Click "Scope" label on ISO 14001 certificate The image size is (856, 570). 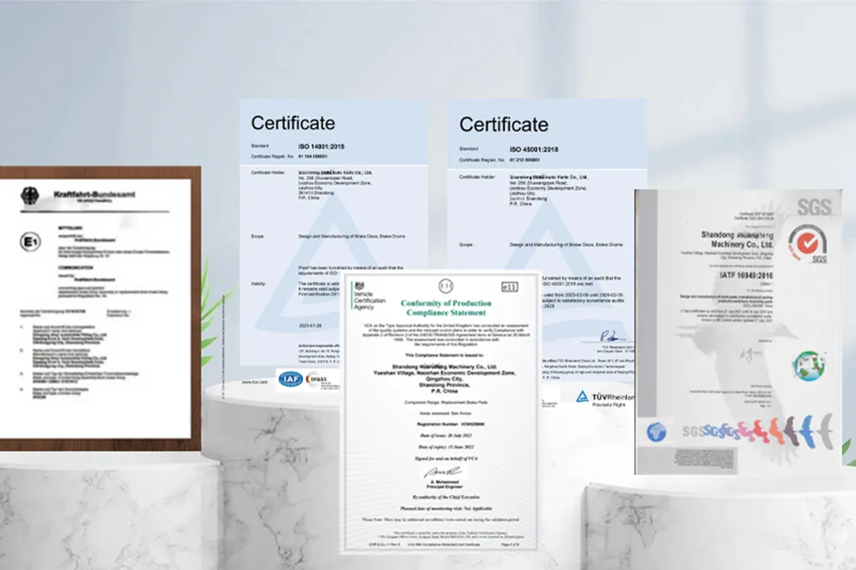257,237
